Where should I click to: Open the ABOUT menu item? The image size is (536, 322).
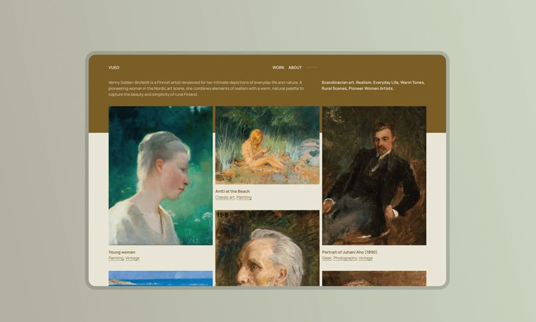click(295, 68)
